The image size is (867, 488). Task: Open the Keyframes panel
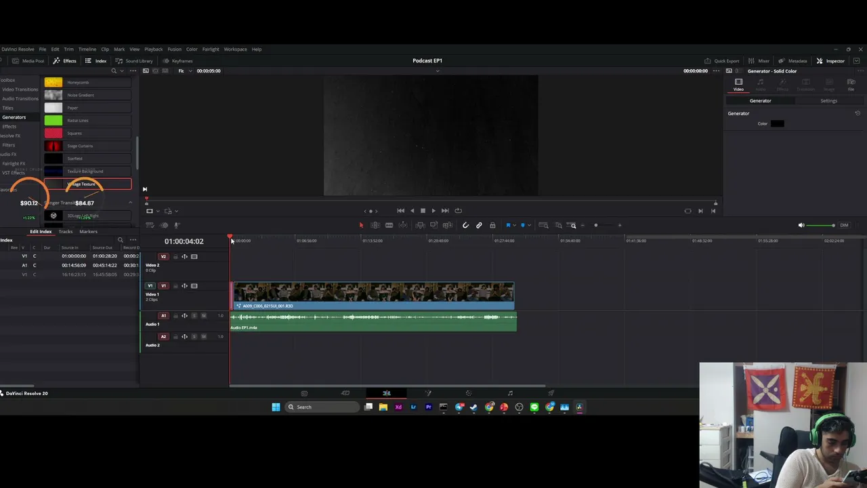(177, 61)
